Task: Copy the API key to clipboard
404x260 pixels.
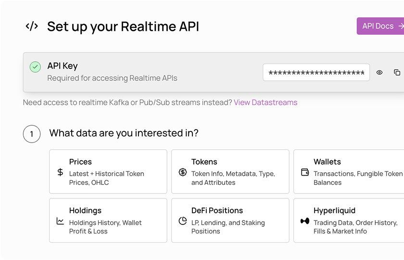Action: [397, 73]
